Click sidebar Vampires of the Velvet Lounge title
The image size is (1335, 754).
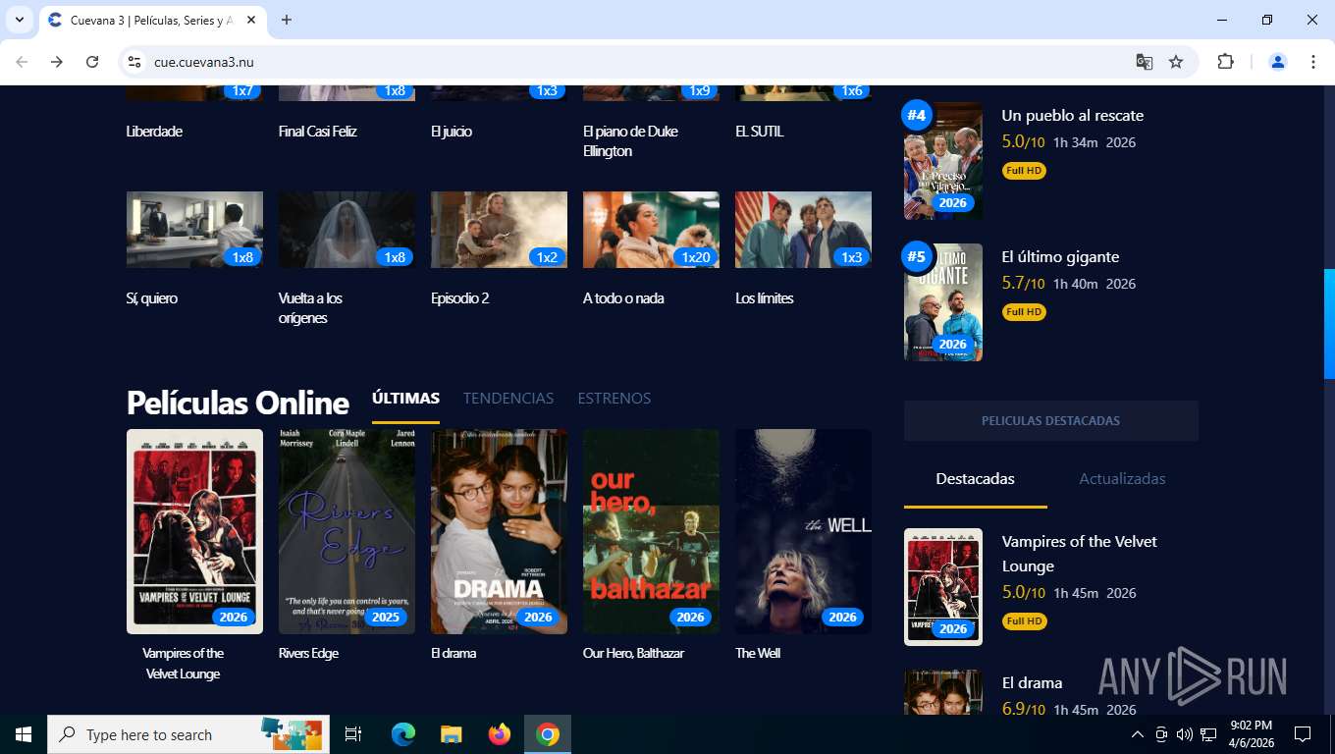1080,554
